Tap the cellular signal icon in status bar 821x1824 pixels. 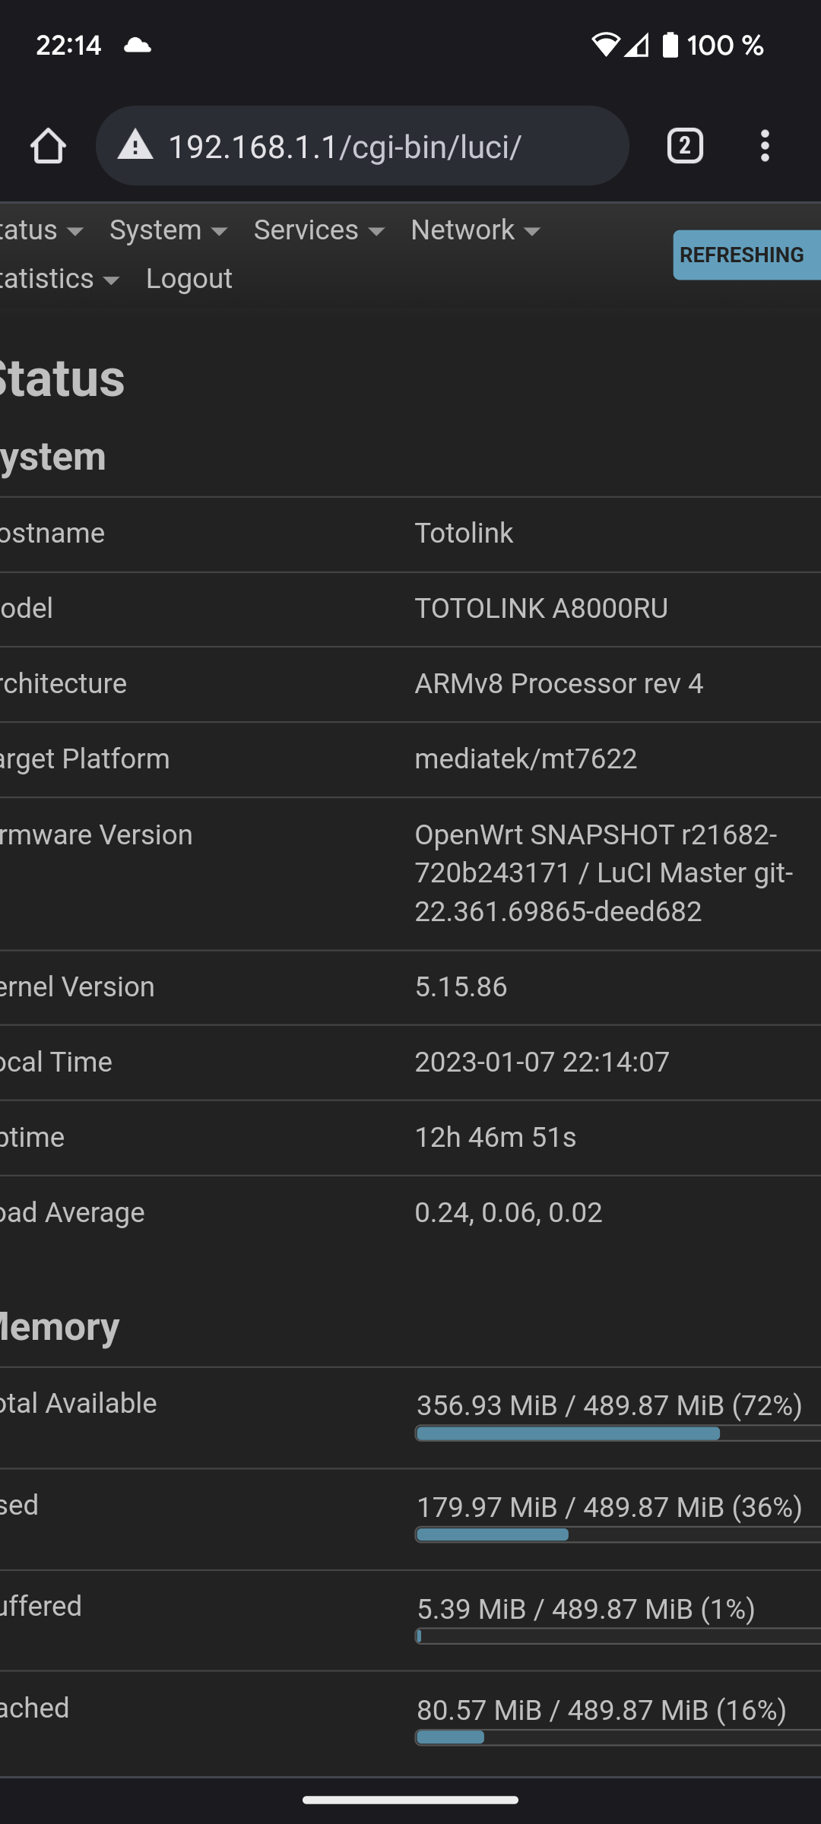click(x=637, y=45)
